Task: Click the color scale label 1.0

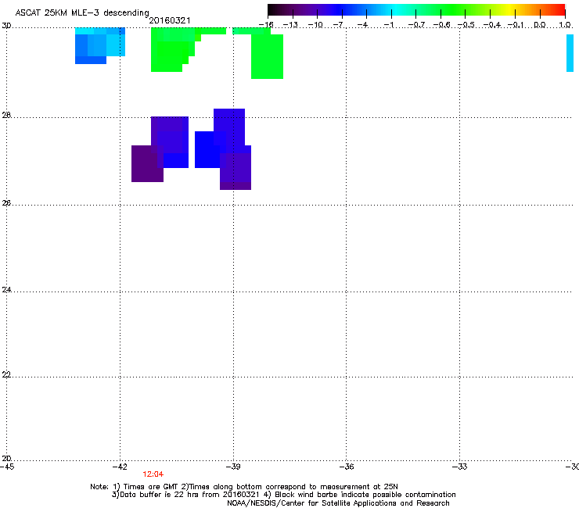Action: [565, 25]
